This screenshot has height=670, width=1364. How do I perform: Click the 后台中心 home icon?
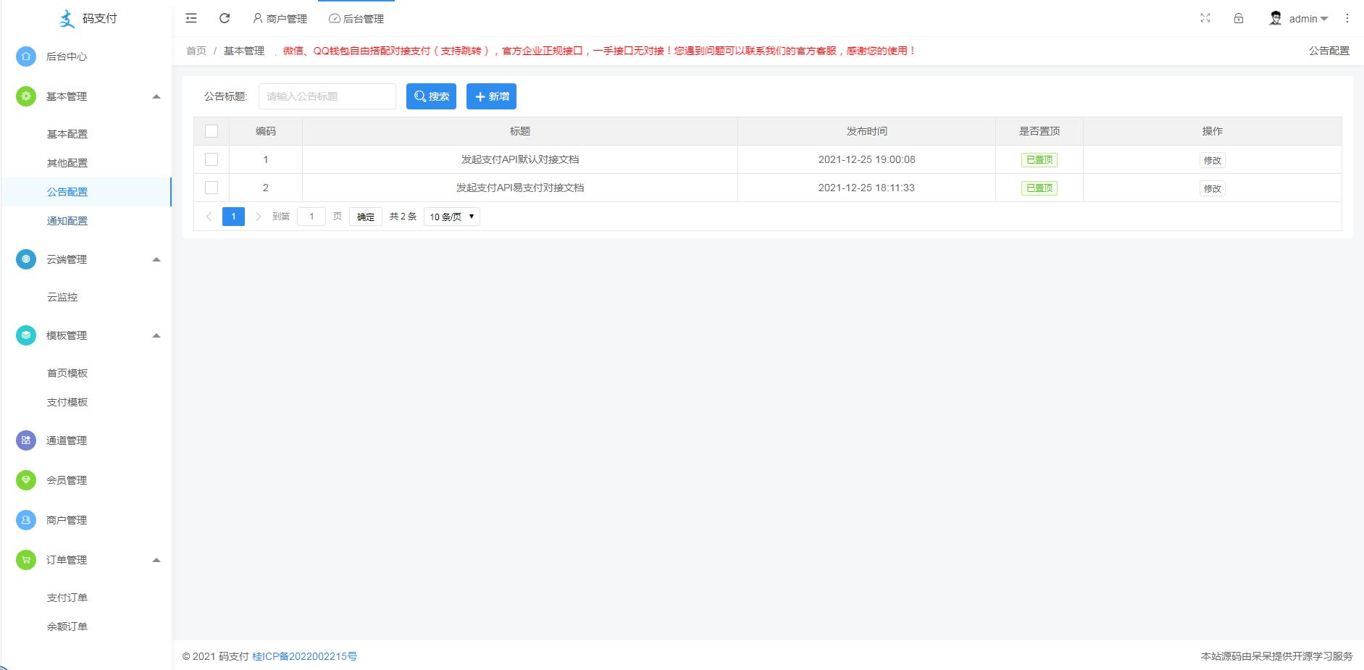[26, 56]
